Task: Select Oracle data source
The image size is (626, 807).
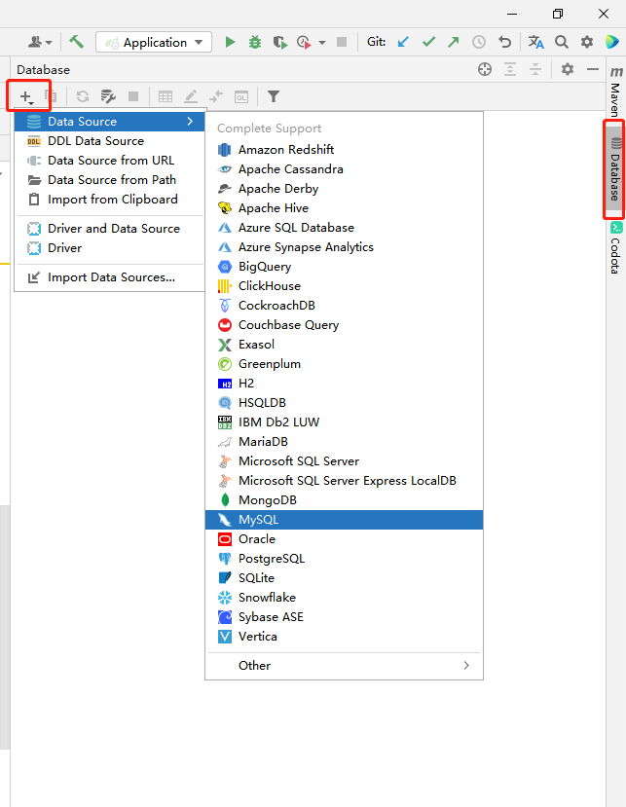Action: 344,539
